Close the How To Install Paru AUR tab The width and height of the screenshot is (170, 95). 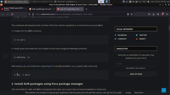point(82,9)
